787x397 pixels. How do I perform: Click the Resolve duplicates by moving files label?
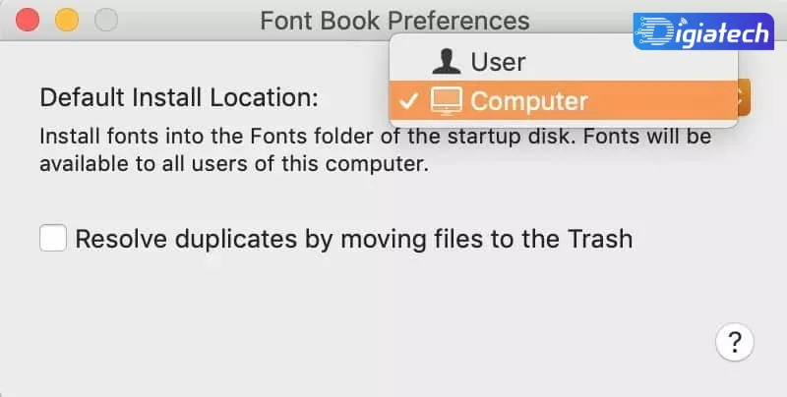354,239
